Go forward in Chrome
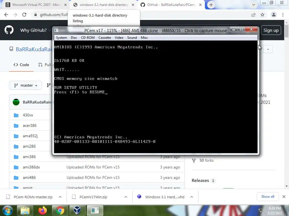 coord(15,15)
